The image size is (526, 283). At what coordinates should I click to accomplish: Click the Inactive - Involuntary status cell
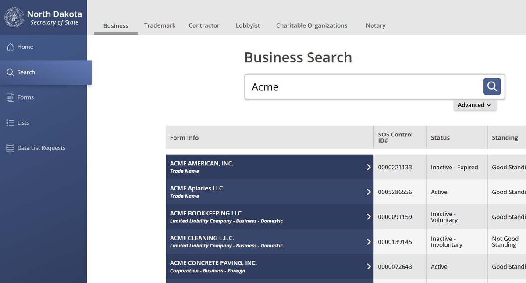click(457, 242)
